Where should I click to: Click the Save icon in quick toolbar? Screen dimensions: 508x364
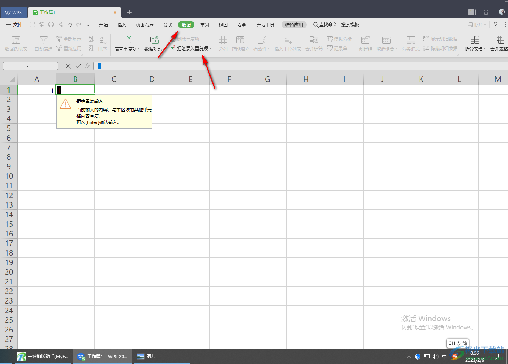click(33, 25)
